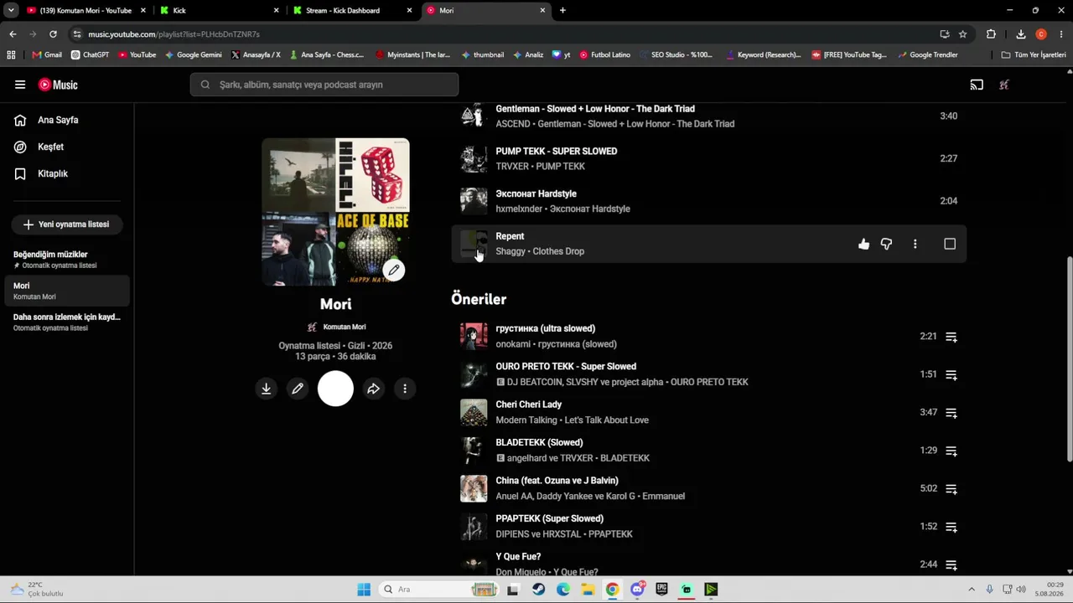This screenshot has width=1073, height=603.
Task: Create a playlist with Yeni oynatma listesi
Action: tap(66, 224)
